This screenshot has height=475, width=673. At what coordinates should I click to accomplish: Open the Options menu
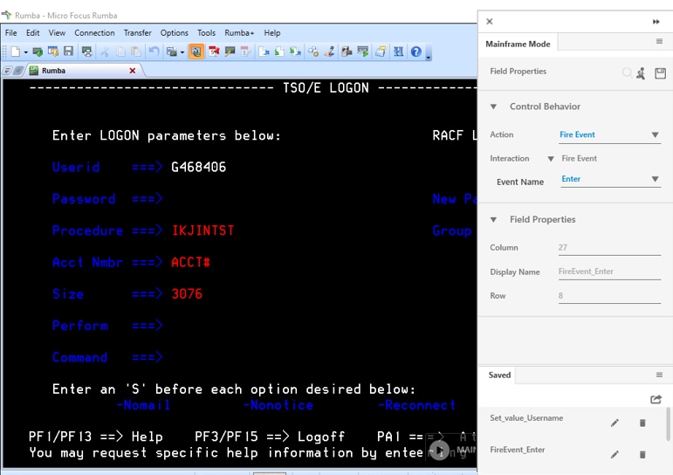(x=175, y=33)
